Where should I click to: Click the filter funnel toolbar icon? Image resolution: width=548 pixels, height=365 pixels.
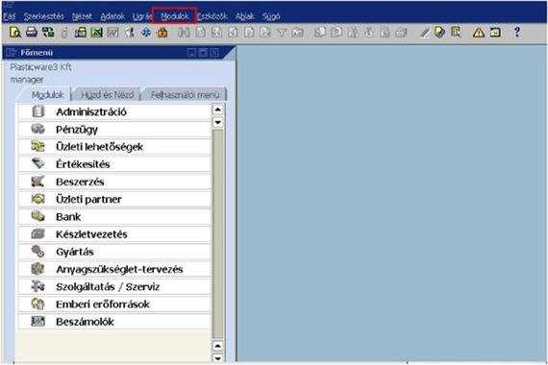[282, 33]
